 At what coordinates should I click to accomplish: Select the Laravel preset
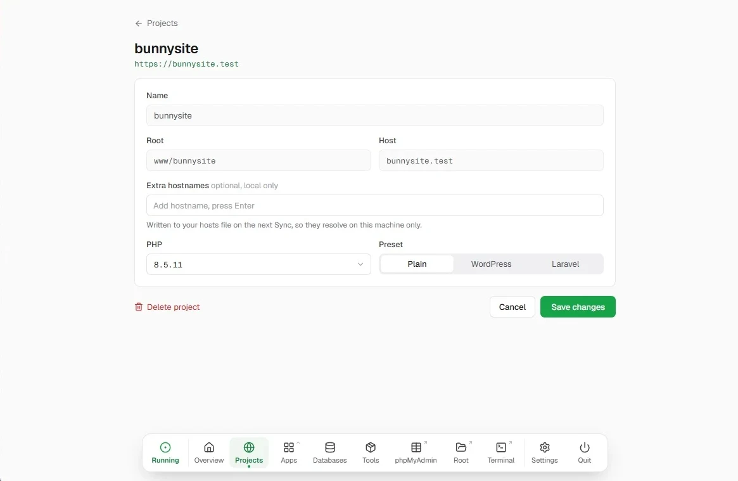tap(565, 264)
